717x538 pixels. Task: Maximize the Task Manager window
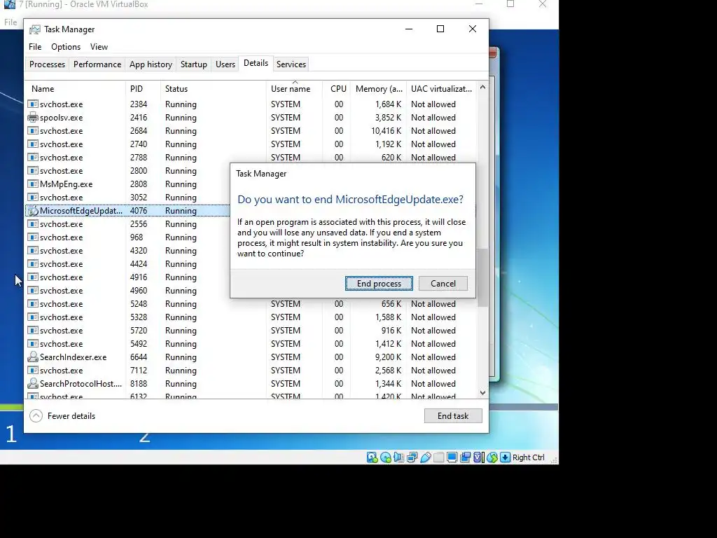(x=440, y=29)
